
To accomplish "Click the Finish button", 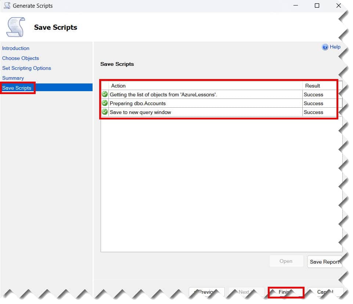I will (x=286, y=292).
